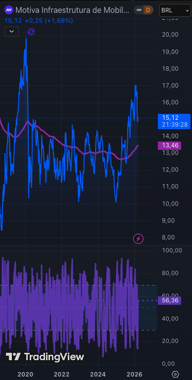
Task: Open chart settings gear icon
Action: point(176,374)
